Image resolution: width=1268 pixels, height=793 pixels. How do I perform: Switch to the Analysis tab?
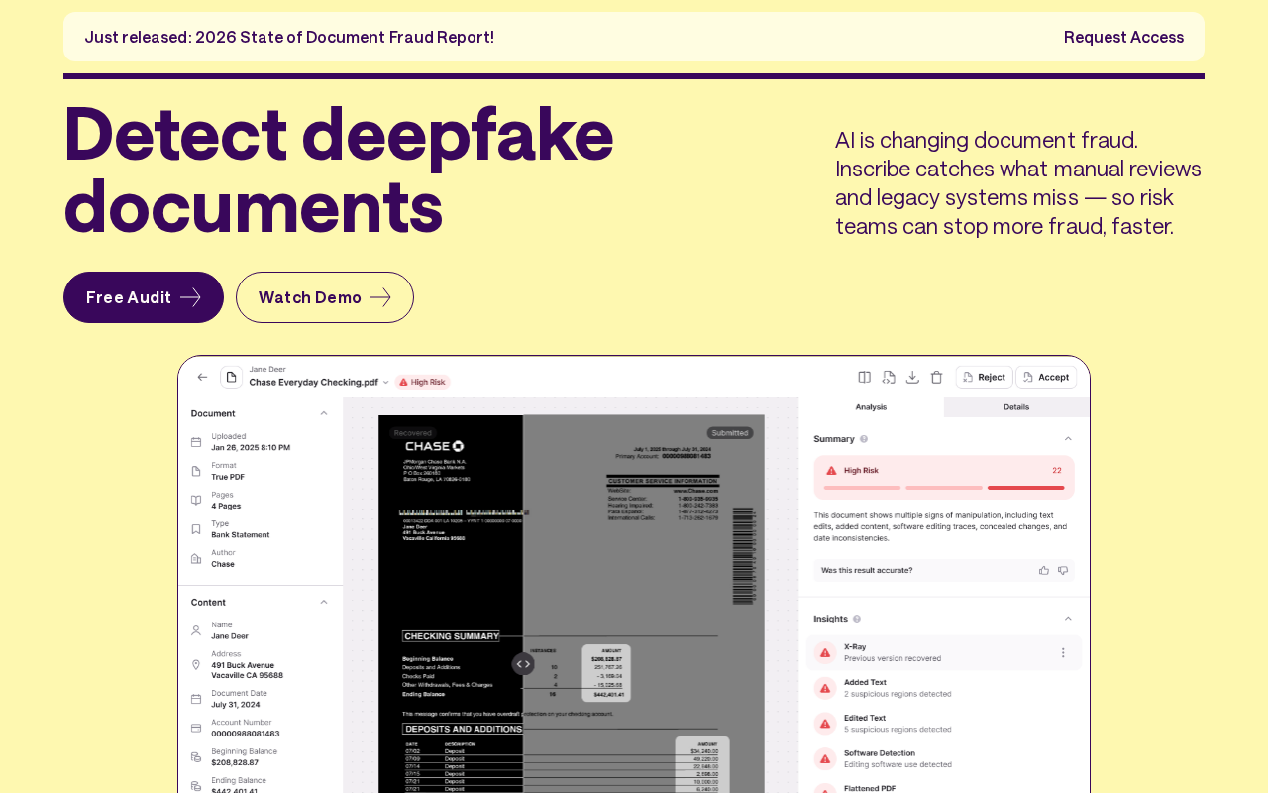tap(871, 407)
